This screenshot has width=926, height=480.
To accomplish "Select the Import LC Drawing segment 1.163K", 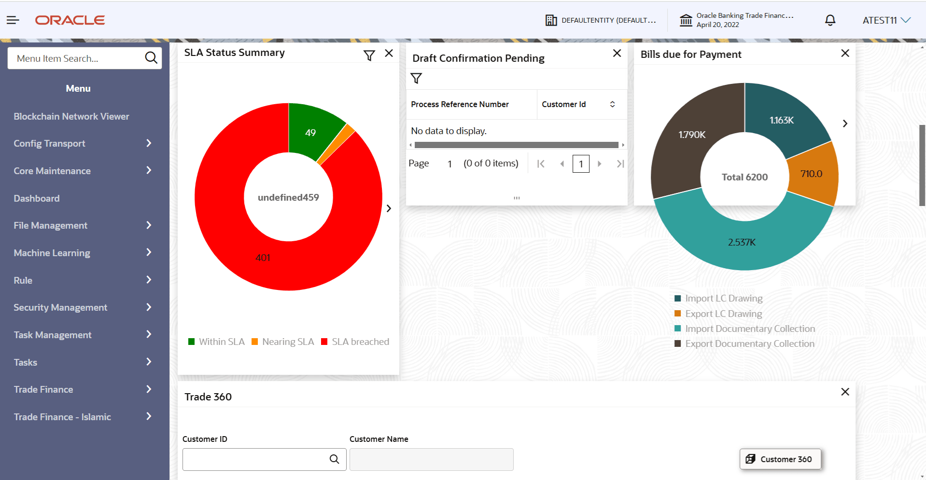I will click(x=782, y=120).
